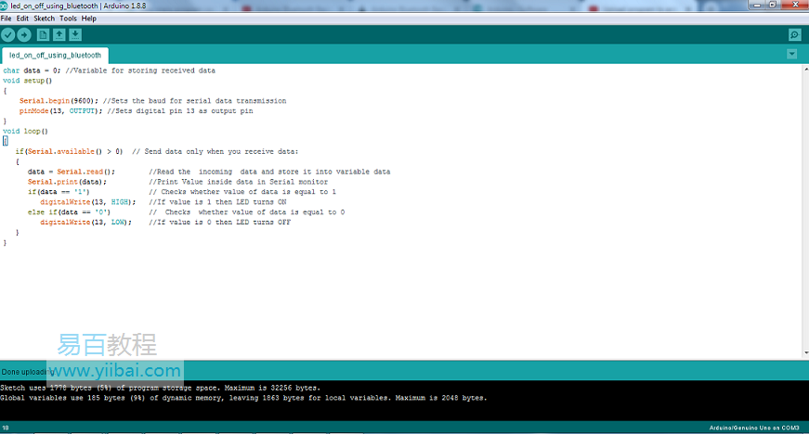The height and width of the screenshot is (434, 809).
Task: Open the Tools menu
Action: 68,19
